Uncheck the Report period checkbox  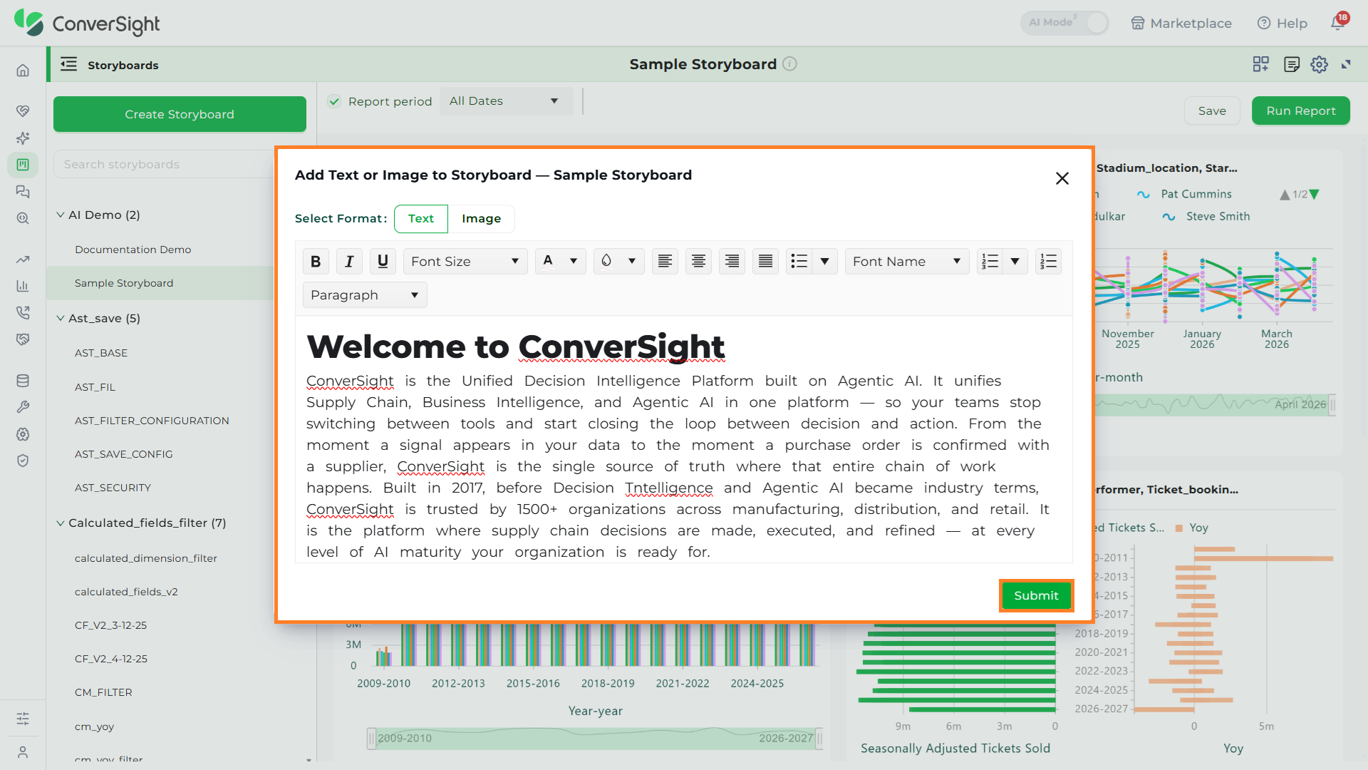pyautogui.click(x=334, y=101)
